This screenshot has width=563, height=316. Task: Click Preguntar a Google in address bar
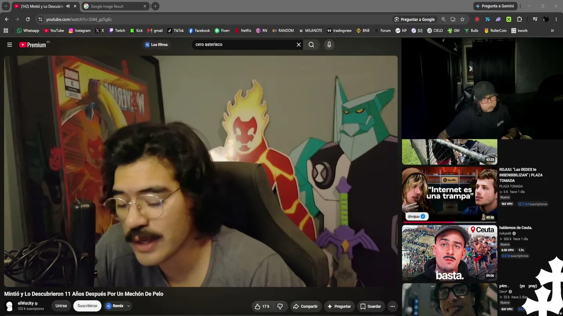(x=414, y=19)
